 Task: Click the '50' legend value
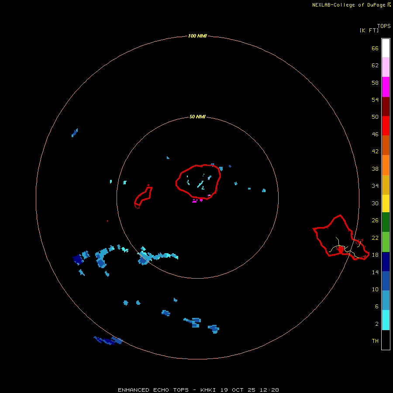coord(375,117)
